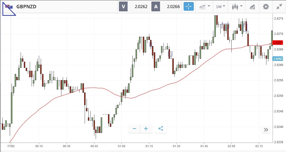Open the candlestick chart type dropdown
The image size is (286, 152).
click(x=237, y=6)
